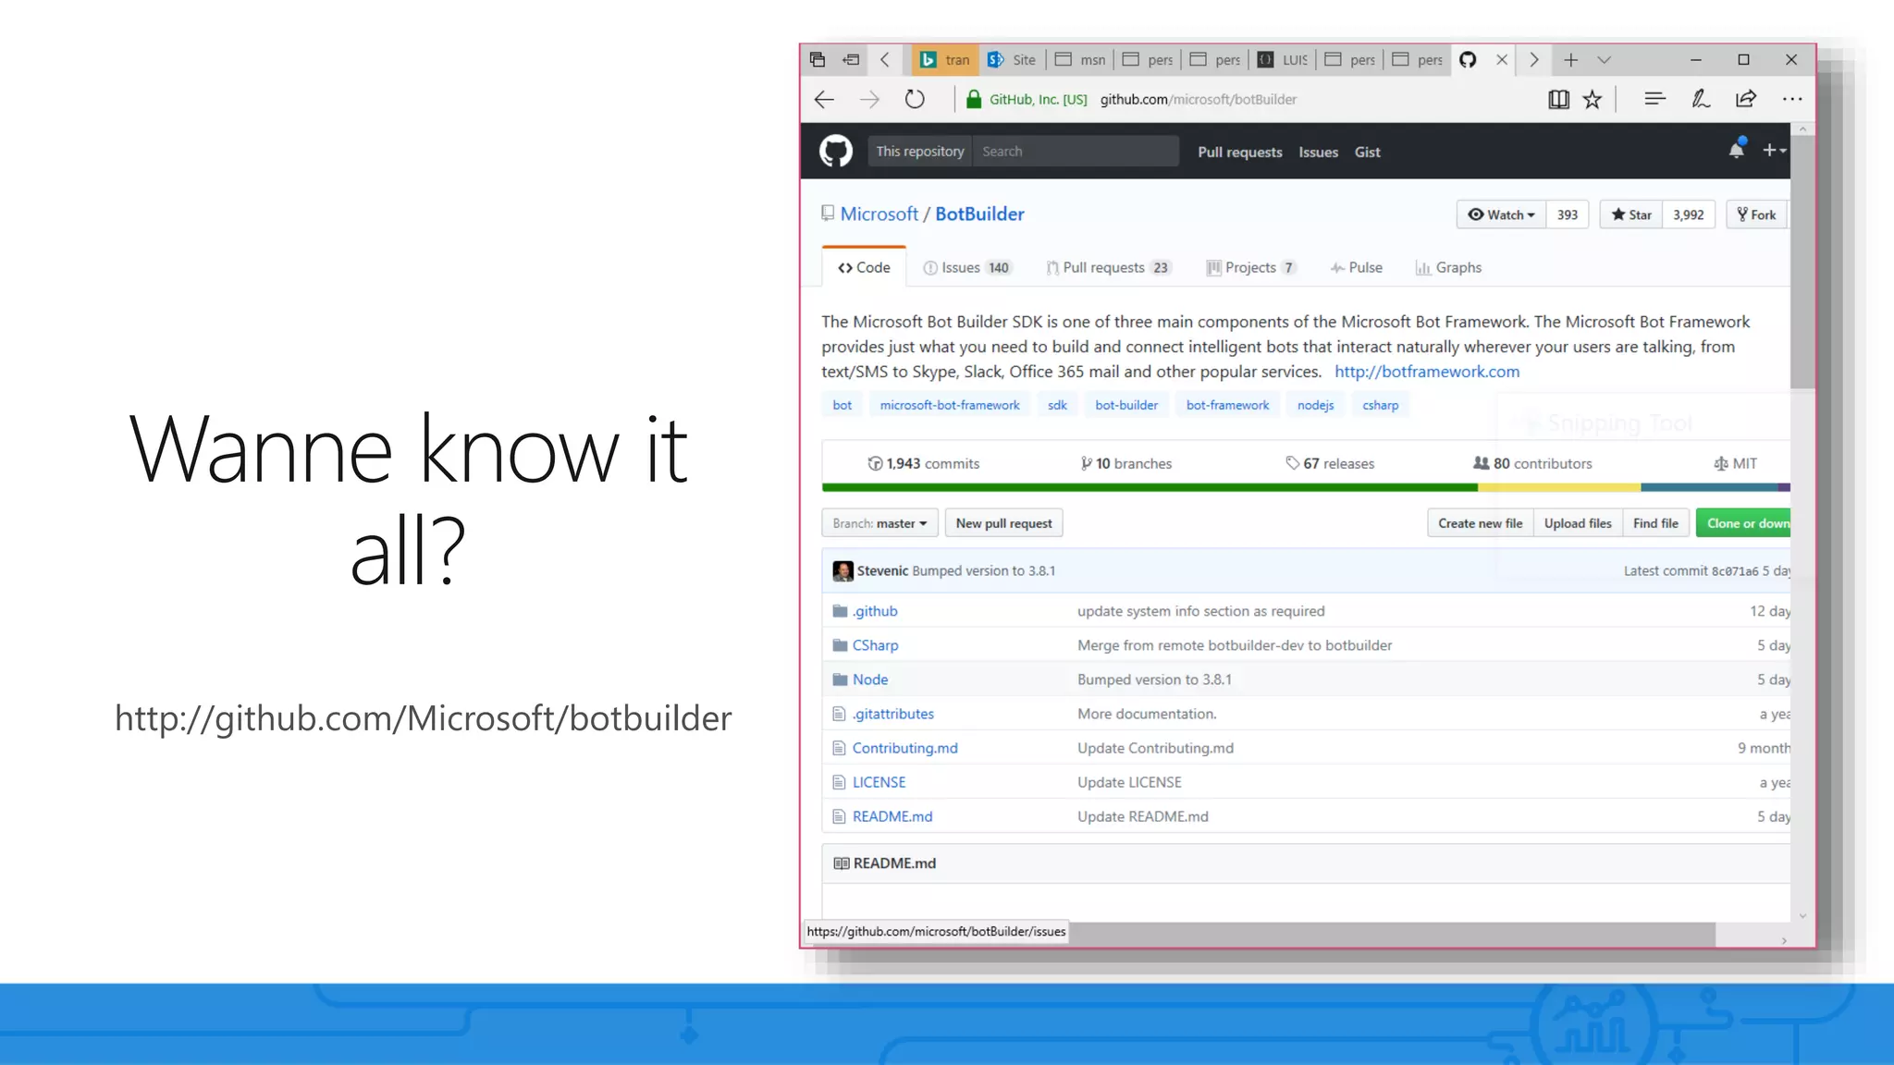Viewport: 1894px width, 1065px height.
Task: Click the set-tabs-aside icon
Action: 851,60
